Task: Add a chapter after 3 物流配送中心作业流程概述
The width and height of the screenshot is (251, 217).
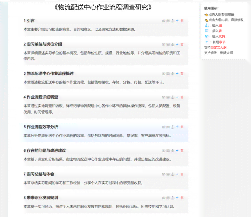Action: click(x=177, y=74)
